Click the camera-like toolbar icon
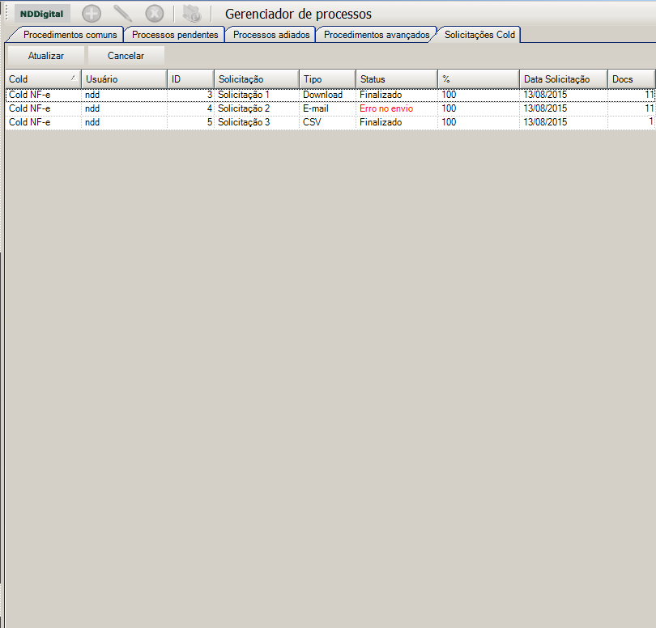The height and width of the screenshot is (628, 656). coord(192,14)
